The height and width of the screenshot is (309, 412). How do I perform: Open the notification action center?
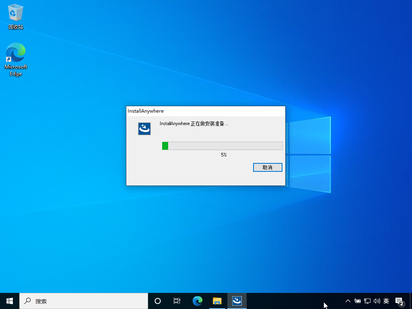(x=400, y=301)
